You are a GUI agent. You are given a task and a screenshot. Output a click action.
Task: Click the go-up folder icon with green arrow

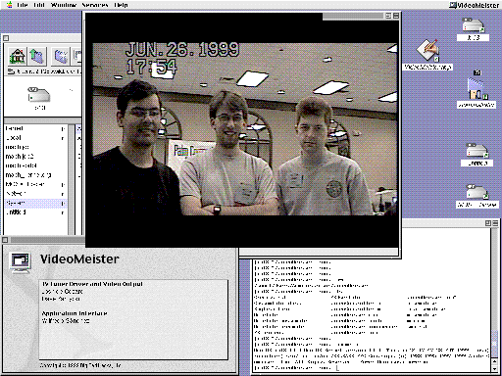[x=37, y=56]
